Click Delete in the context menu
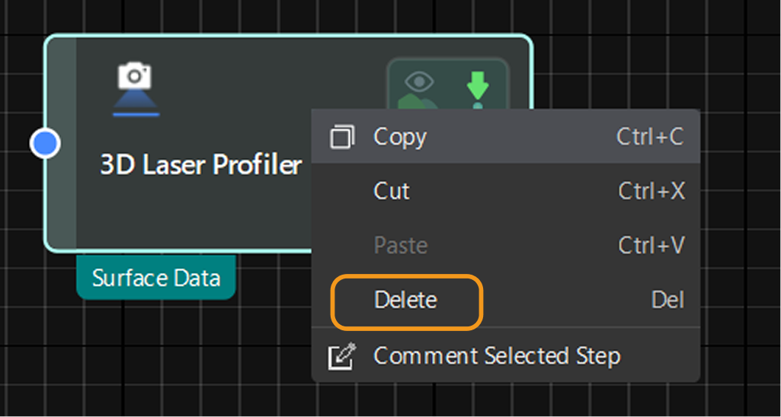 (x=406, y=301)
